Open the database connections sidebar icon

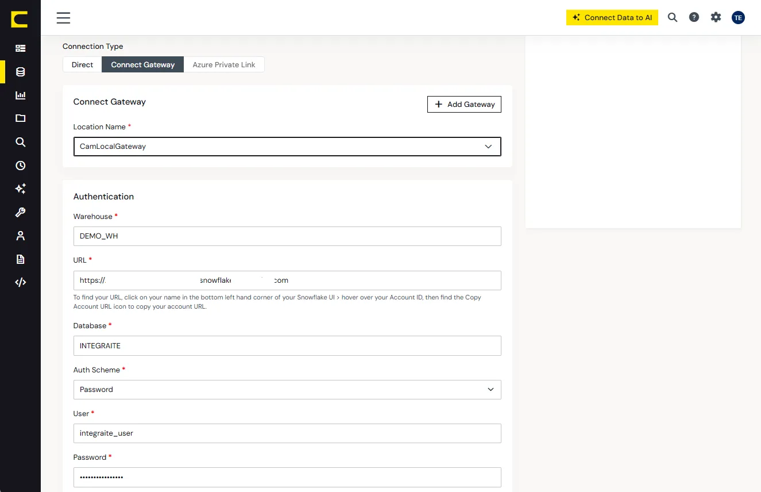pyautogui.click(x=21, y=72)
